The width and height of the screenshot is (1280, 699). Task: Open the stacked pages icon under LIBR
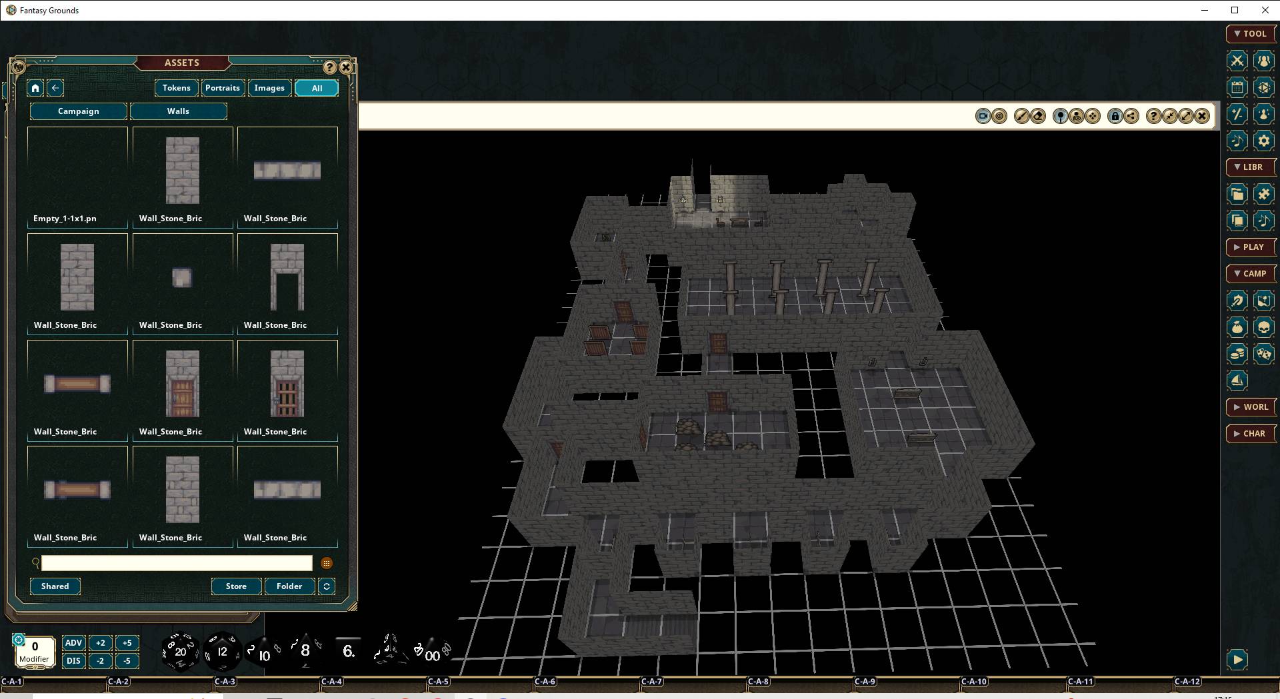pyautogui.click(x=1237, y=221)
